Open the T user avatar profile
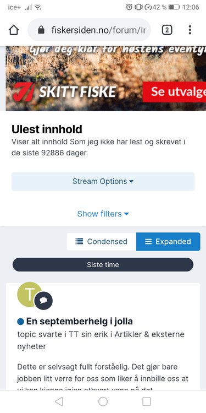Viewport: 206px width, 413px height. tap(29, 295)
